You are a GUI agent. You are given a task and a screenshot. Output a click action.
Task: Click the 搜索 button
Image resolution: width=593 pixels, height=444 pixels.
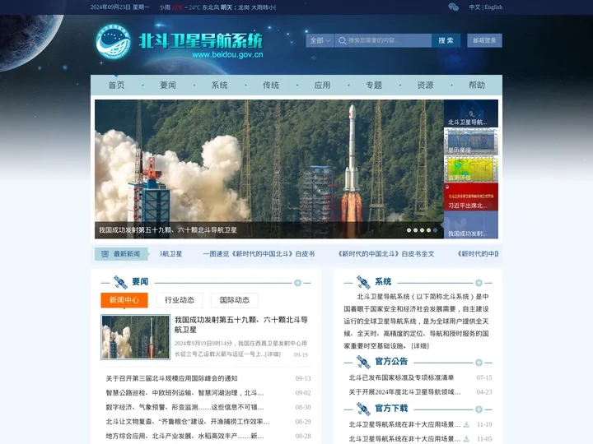[x=446, y=40]
